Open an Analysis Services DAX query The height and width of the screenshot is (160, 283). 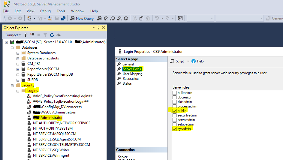(x=126, y=18)
